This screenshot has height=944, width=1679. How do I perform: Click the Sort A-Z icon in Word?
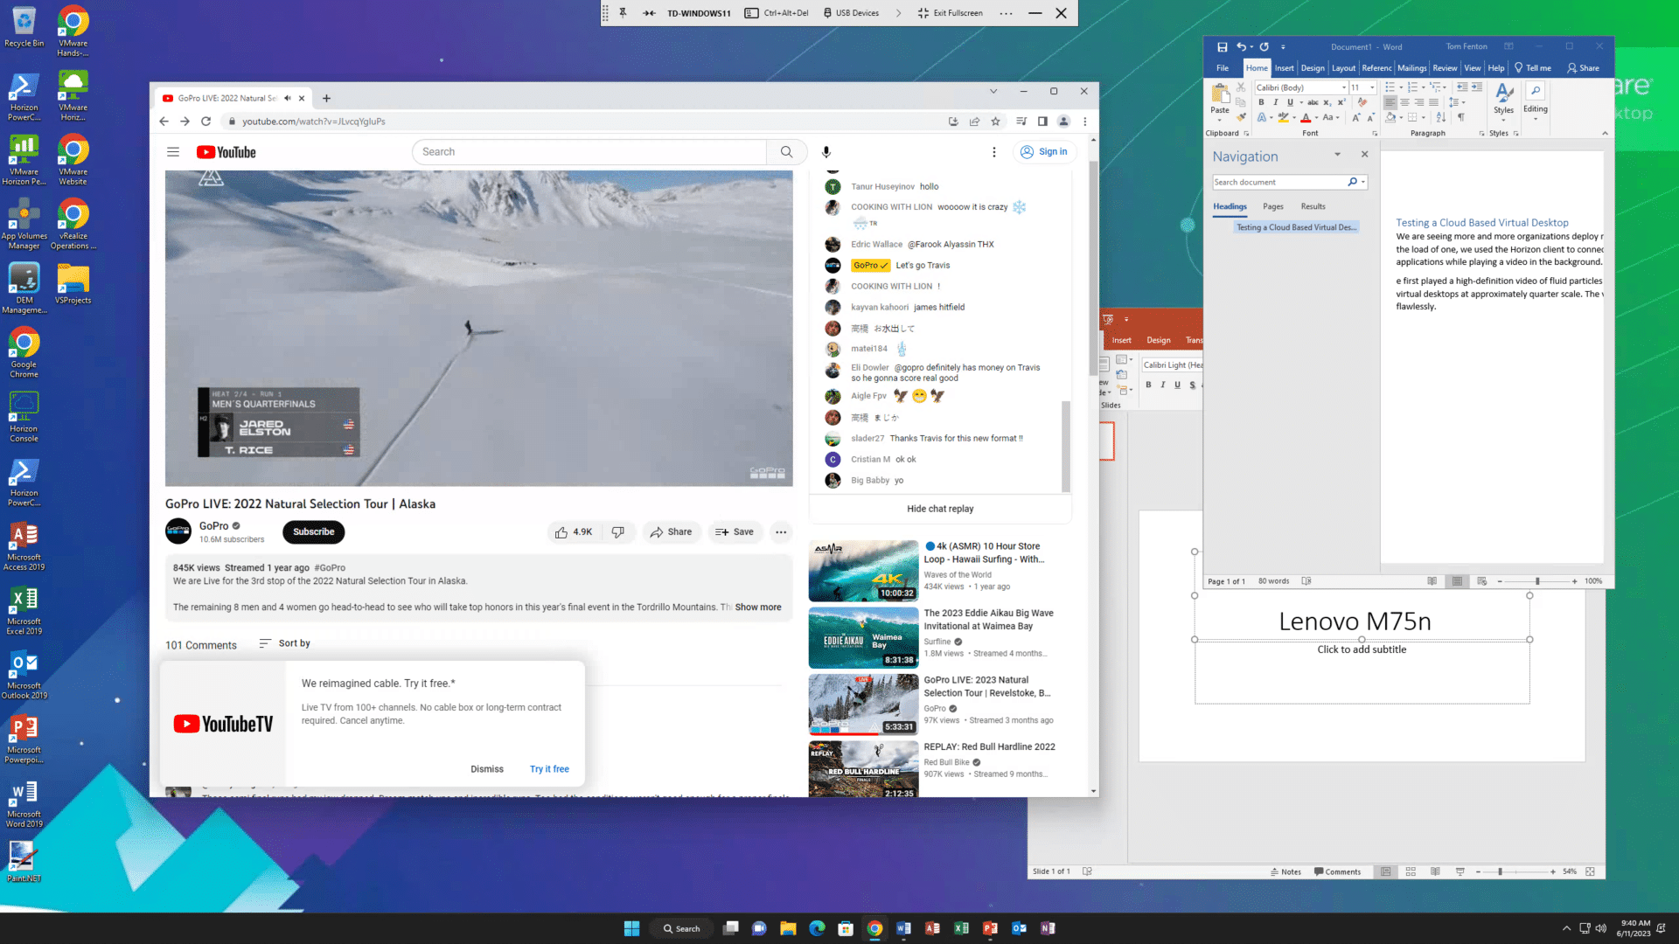click(x=1441, y=117)
